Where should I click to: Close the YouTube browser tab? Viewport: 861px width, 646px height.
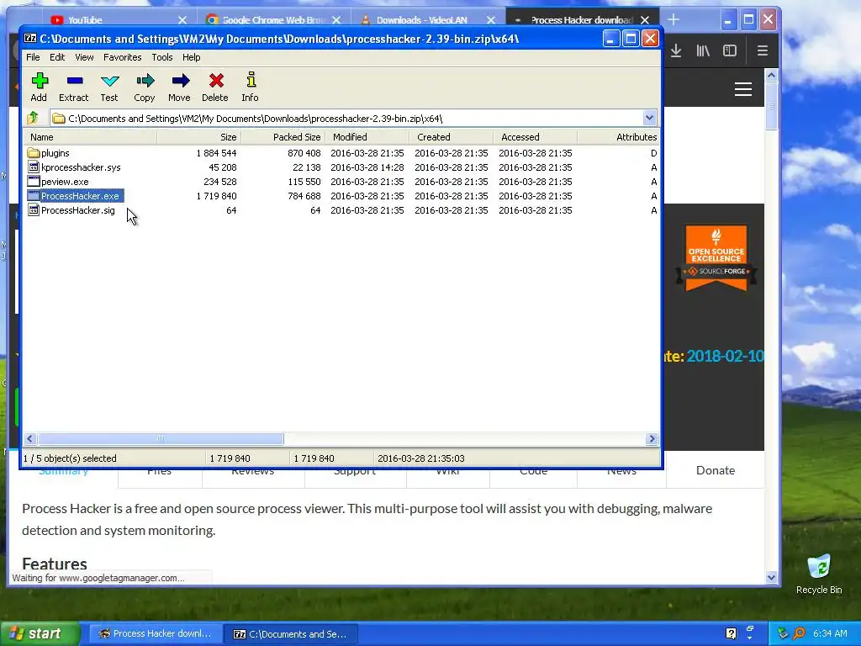182,20
